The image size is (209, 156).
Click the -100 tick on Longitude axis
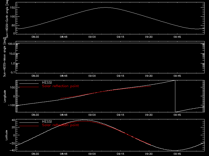pyautogui.click(x=11, y=105)
